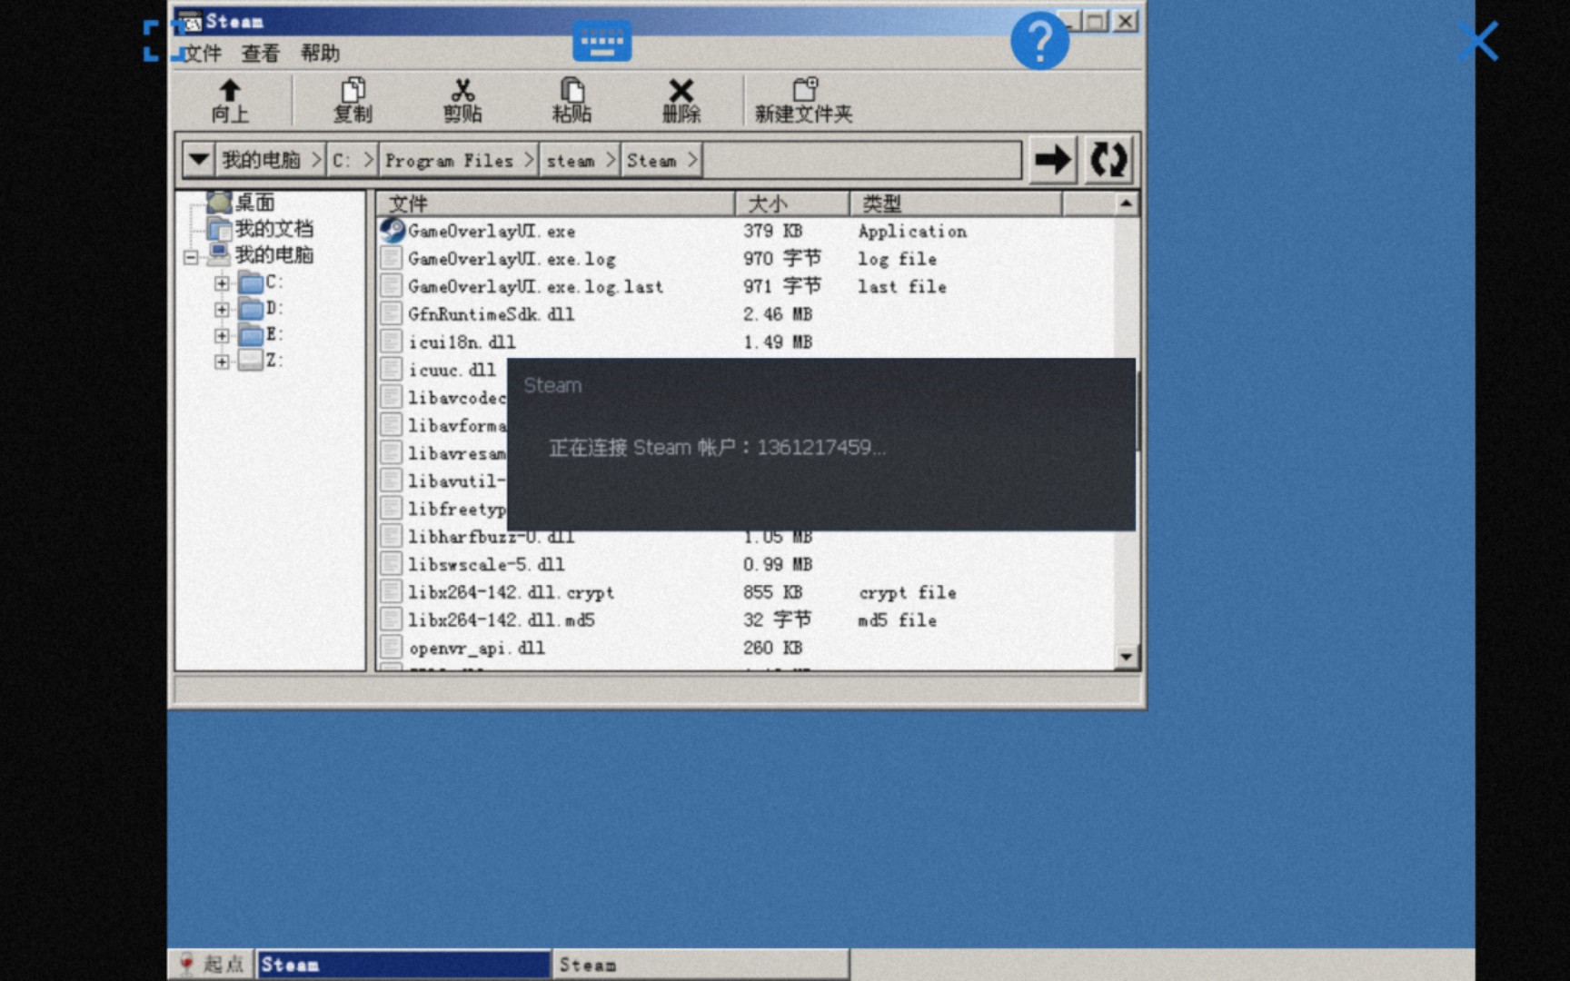
Task: Click the 粘贴 paste toolbar icon
Action: coord(571,100)
